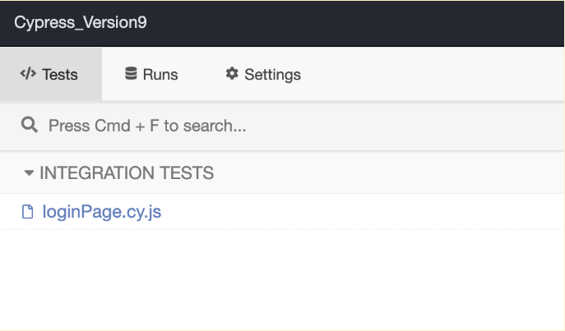Image resolution: width=565 pixels, height=331 pixels.
Task: Click the code brackets icon on Tests
Action: pyautogui.click(x=28, y=74)
